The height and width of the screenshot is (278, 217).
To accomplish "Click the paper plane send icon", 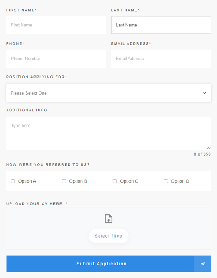I will coord(203,264).
